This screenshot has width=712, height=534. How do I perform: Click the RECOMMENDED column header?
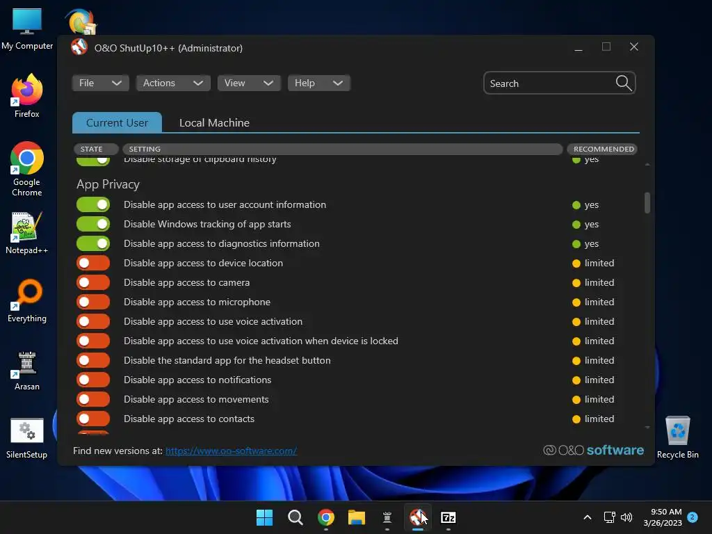602,149
